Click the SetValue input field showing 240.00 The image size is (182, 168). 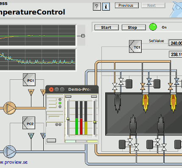pyautogui.click(x=176, y=43)
